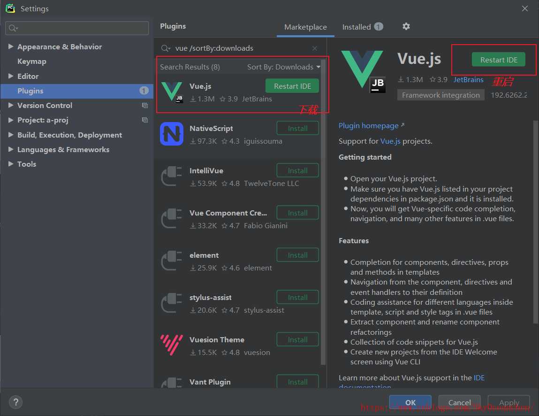Click the Plugins update count badge
This screenshot has width=539, height=416.
[x=144, y=91]
